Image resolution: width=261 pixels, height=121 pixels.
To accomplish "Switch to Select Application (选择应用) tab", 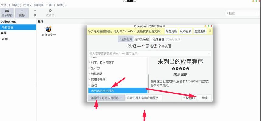I will (x=126, y=39).
